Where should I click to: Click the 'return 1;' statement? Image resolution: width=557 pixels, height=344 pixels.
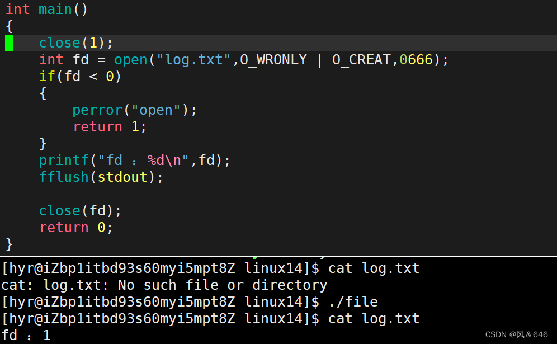coord(110,127)
